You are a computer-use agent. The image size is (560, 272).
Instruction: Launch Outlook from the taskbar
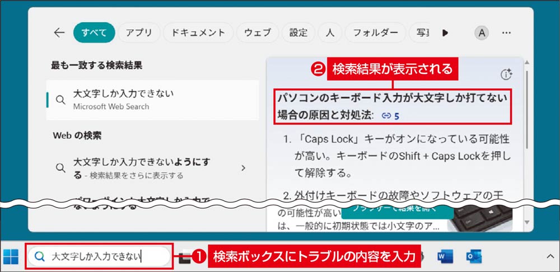(474, 257)
